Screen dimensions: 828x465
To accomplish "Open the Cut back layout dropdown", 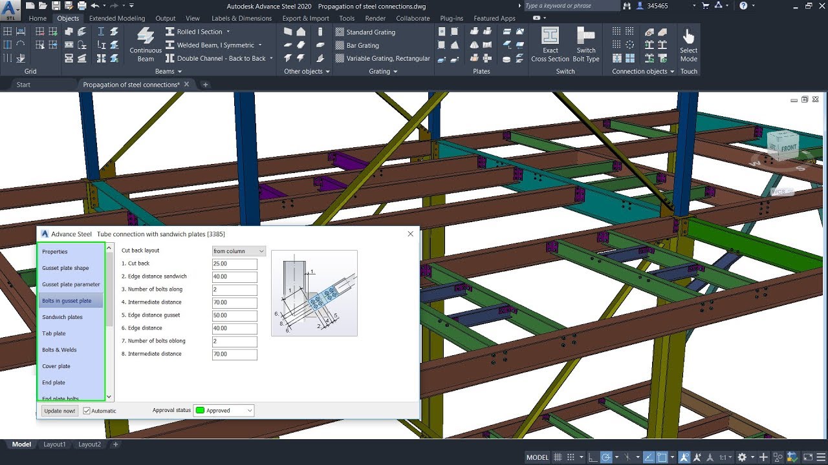I will click(x=238, y=251).
